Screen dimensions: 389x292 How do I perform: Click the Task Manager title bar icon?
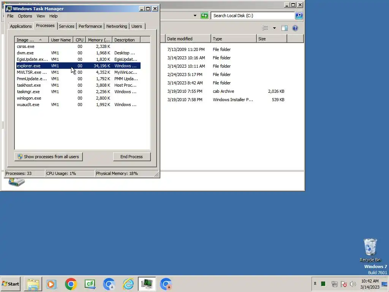9,9
